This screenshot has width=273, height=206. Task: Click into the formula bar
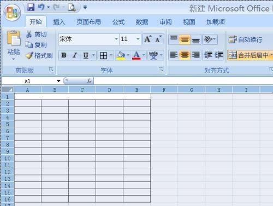point(183,81)
